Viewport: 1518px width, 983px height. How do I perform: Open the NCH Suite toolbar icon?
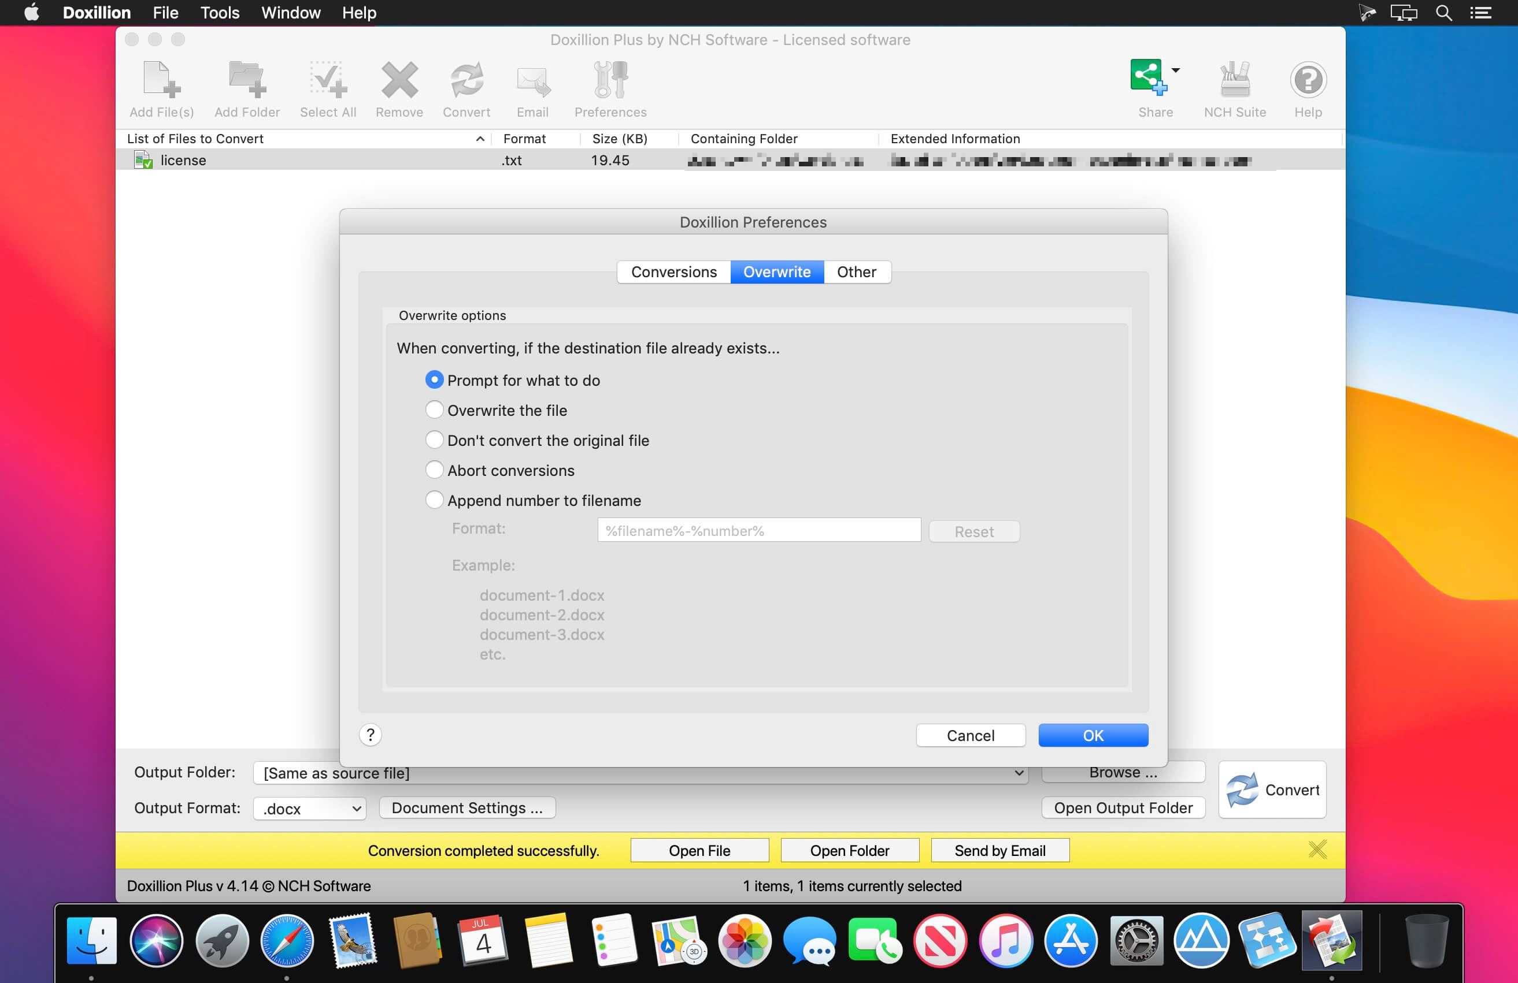click(x=1235, y=80)
